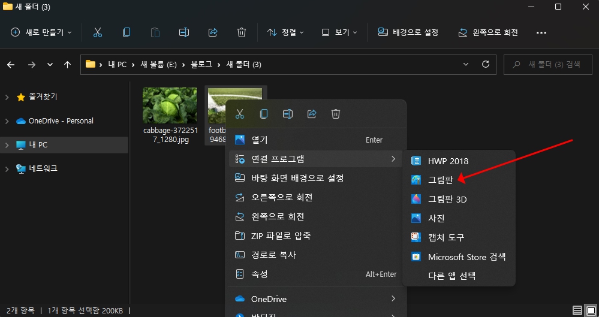Open with HWP 2018
Image resolution: width=599 pixels, height=317 pixels.
pos(459,161)
